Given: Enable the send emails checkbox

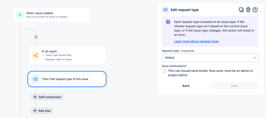Looking at the screenshot, I should point(165,71).
